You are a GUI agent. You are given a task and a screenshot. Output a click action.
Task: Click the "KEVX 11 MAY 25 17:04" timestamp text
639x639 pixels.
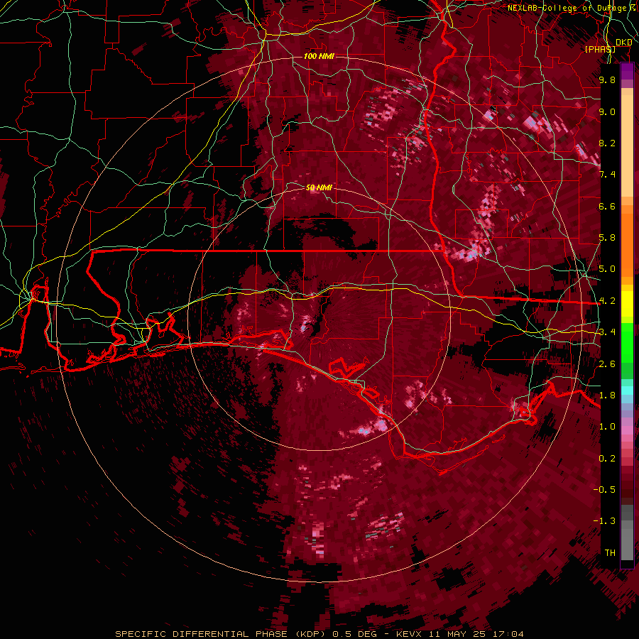[459, 634]
